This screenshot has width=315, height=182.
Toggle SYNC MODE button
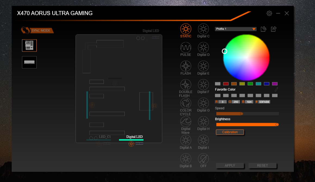[x=37, y=30]
